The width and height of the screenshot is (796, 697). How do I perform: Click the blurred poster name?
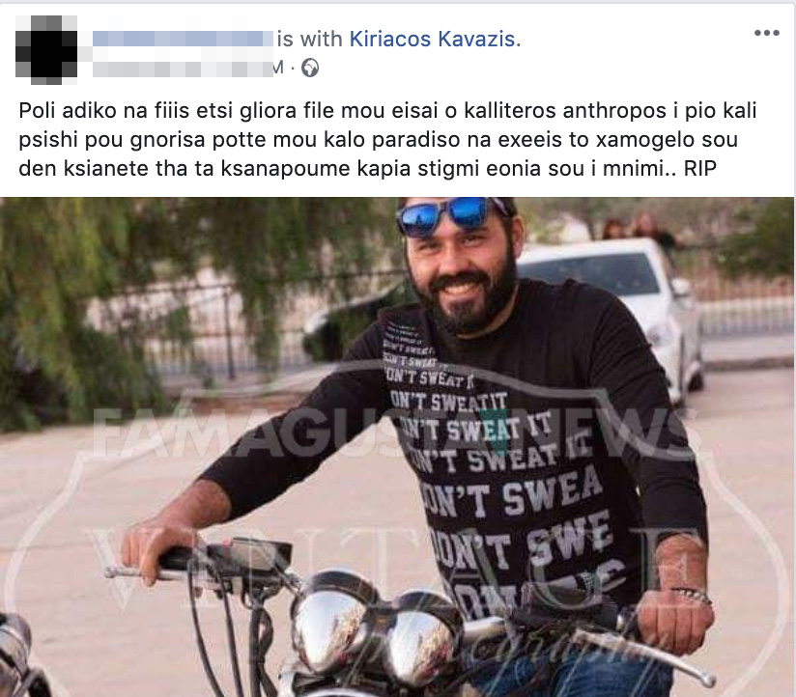(x=184, y=39)
